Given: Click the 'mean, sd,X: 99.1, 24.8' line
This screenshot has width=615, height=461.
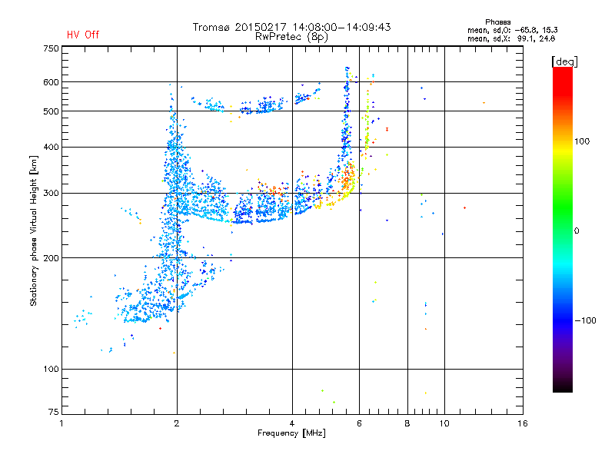Looking at the screenshot, I should [x=511, y=39].
